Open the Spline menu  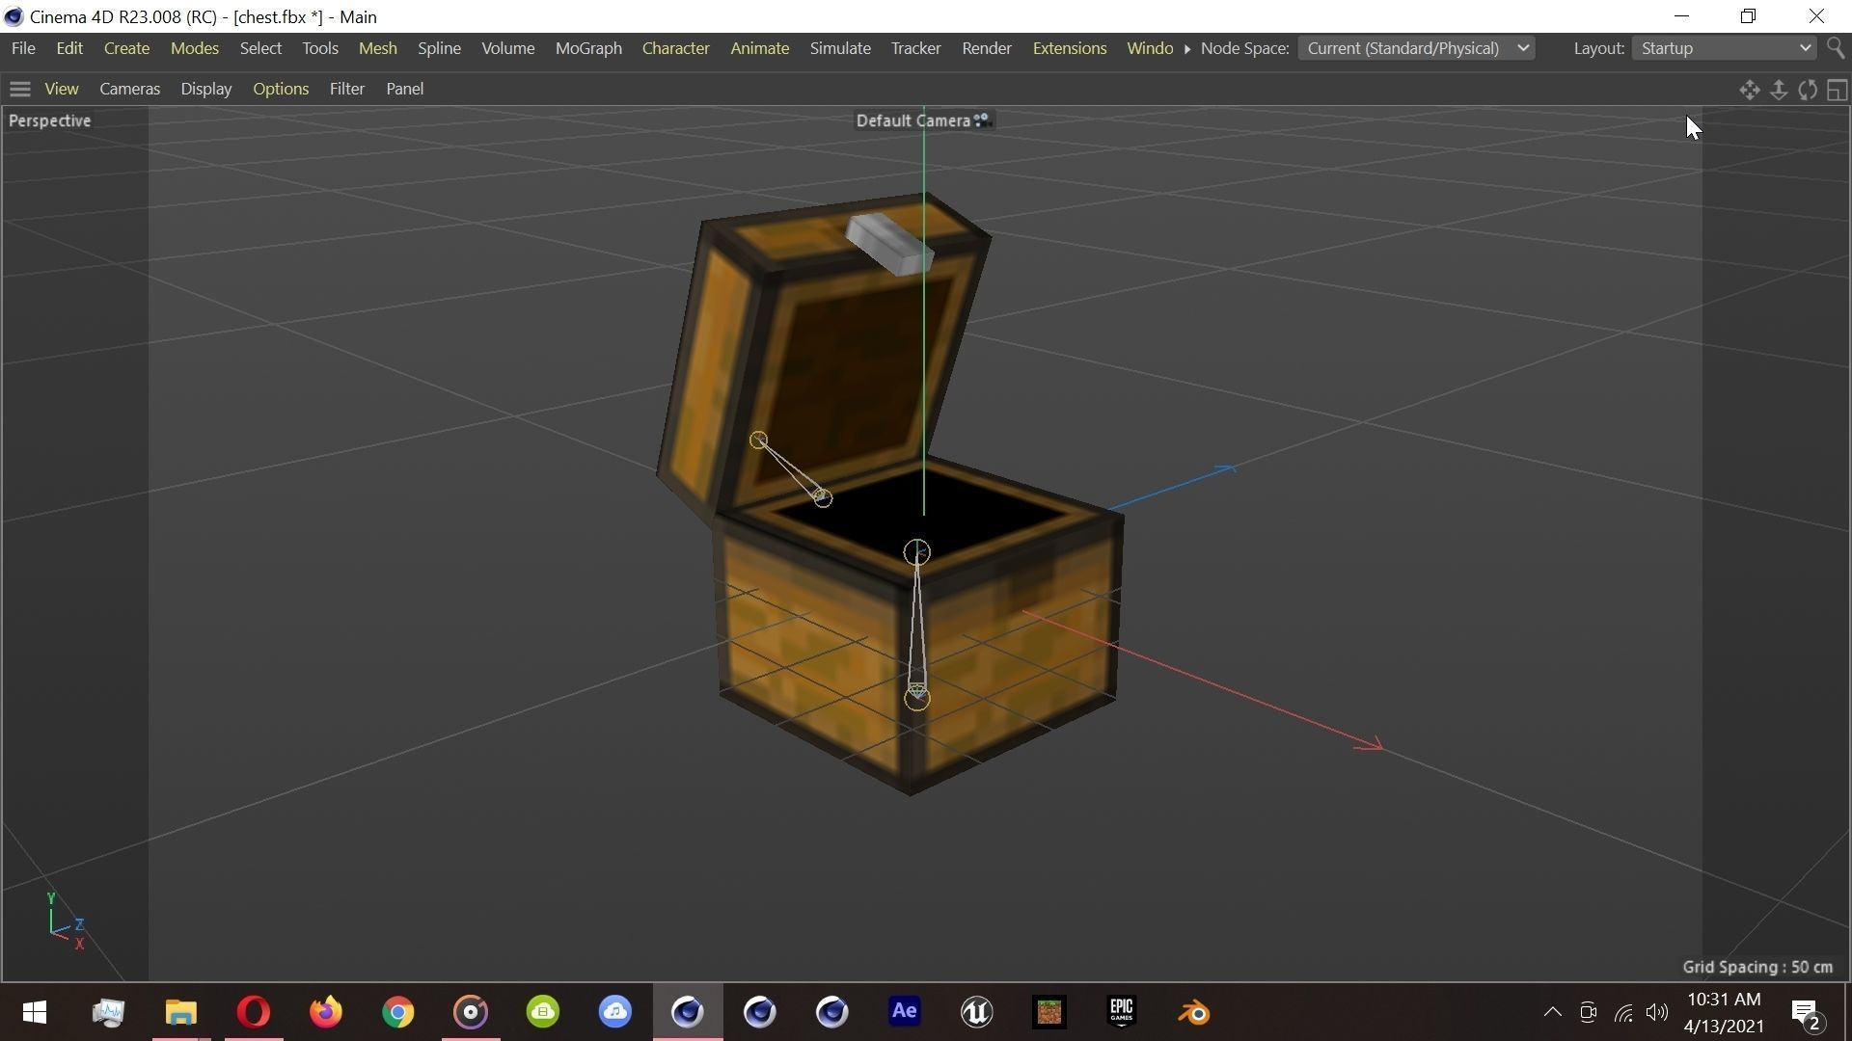[x=439, y=48]
